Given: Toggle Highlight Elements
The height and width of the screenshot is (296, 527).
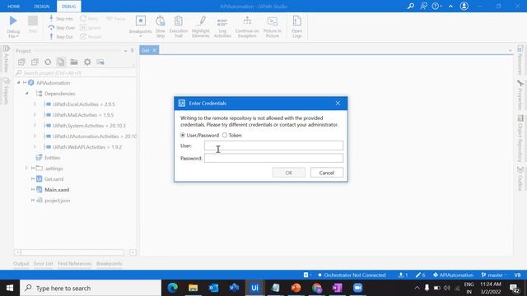Looking at the screenshot, I should point(201,26).
